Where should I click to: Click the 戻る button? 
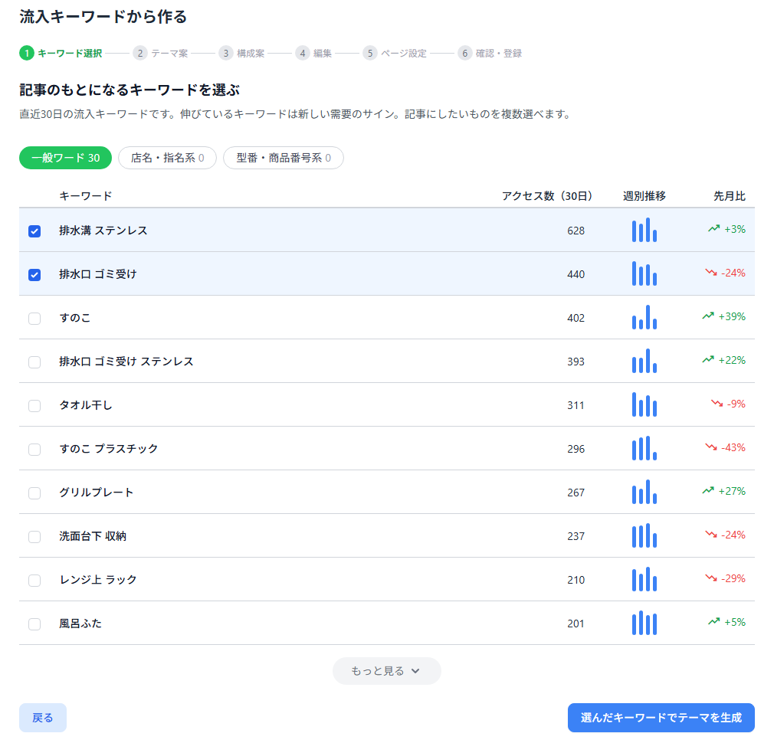(43, 718)
